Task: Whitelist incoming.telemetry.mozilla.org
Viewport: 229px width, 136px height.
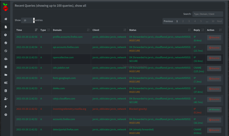Action: (214, 110)
